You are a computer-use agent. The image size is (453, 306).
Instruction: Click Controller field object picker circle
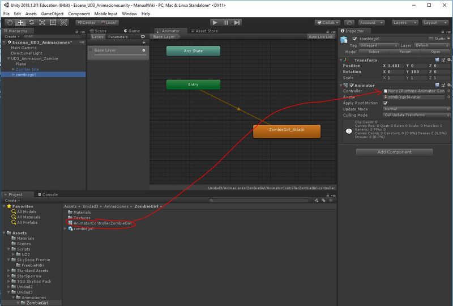coord(448,91)
